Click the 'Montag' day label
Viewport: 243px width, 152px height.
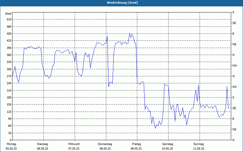[x=11, y=144]
